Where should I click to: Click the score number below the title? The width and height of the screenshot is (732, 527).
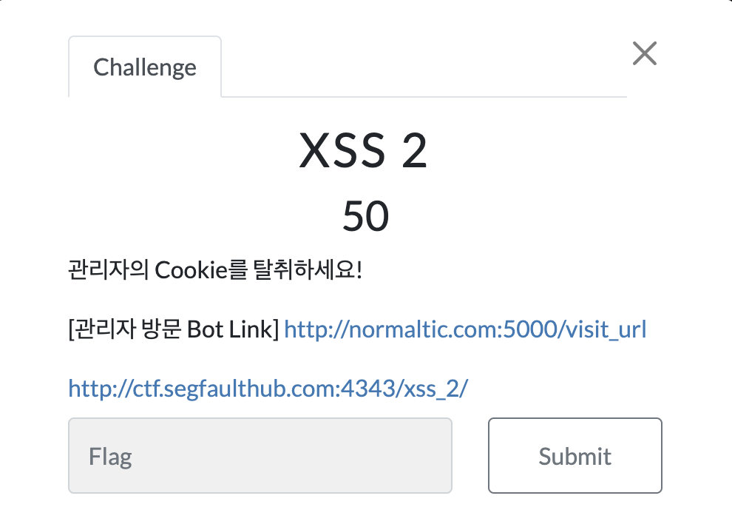pos(365,216)
